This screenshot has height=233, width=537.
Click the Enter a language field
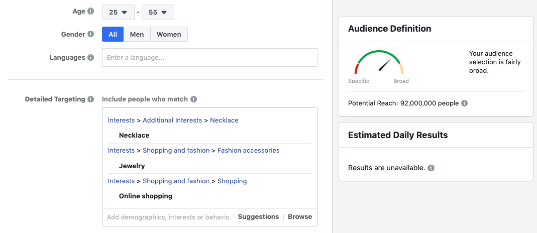(209, 58)
